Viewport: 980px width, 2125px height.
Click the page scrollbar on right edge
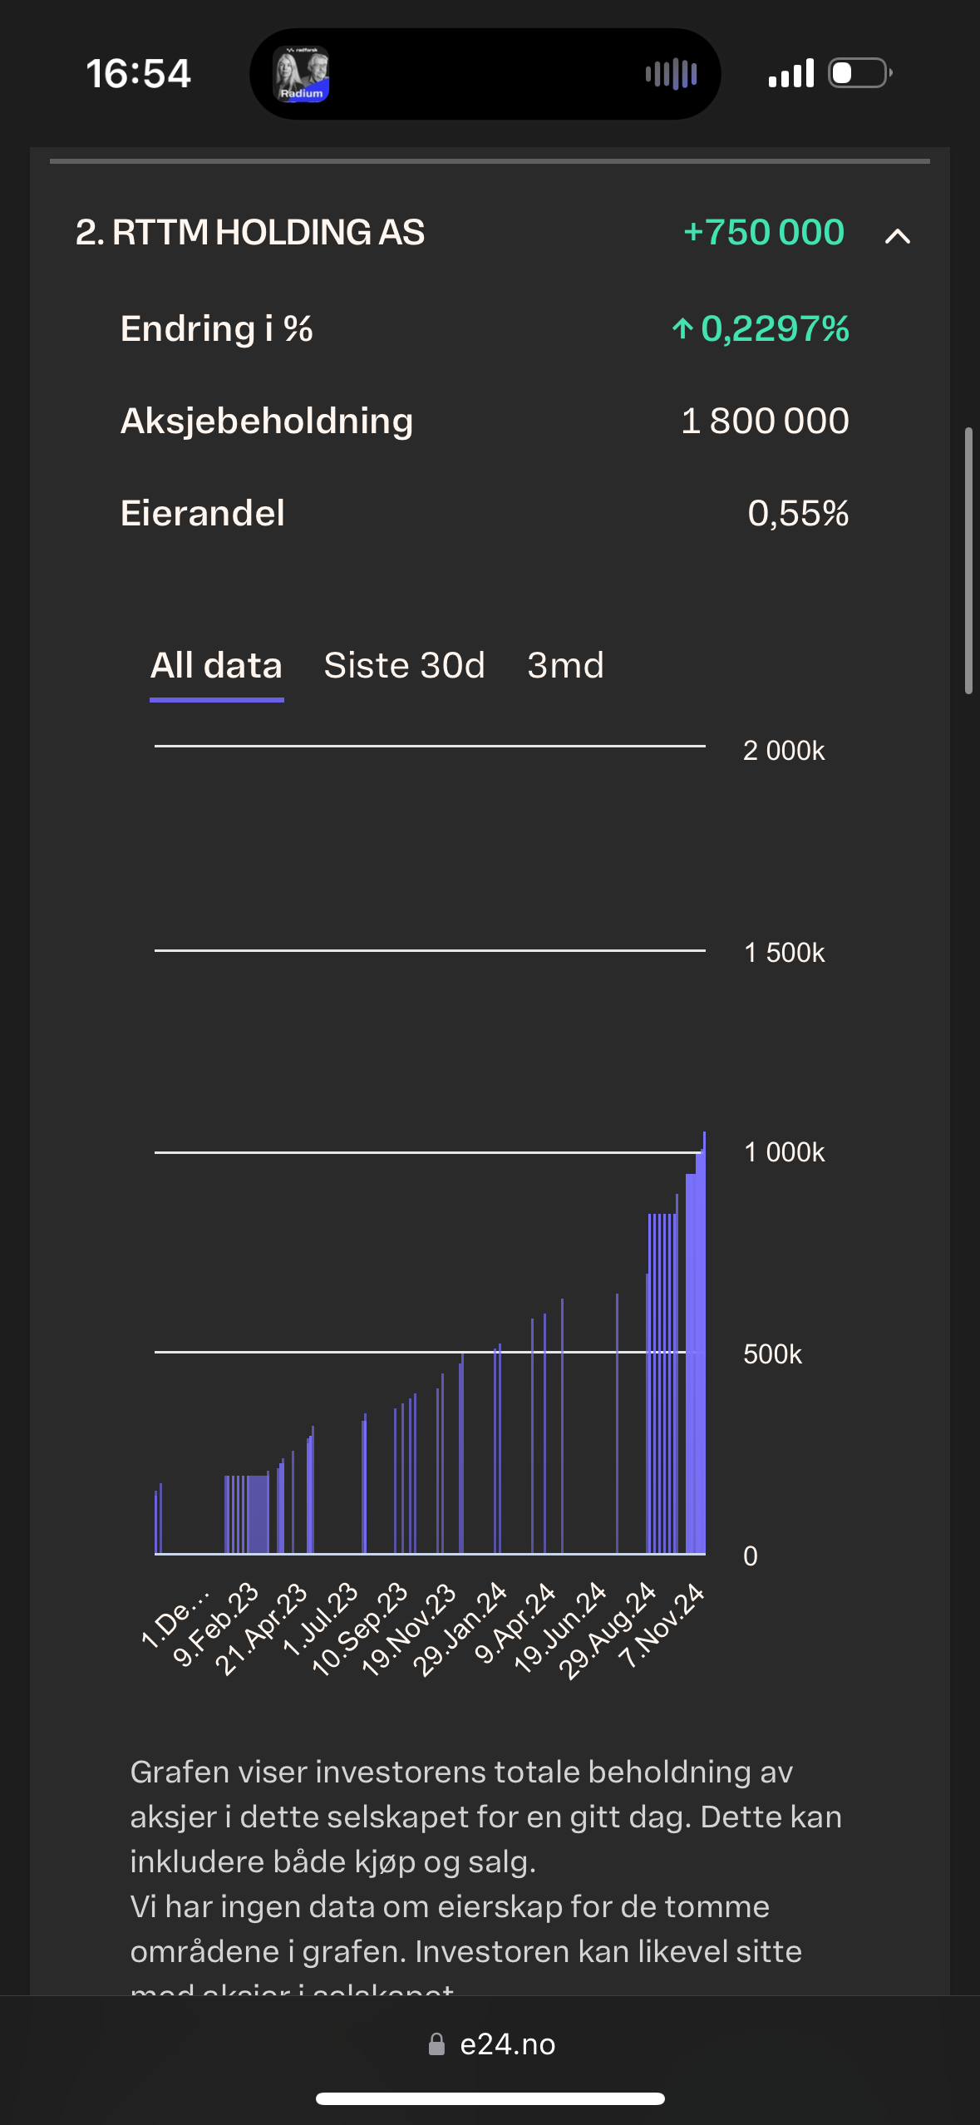click(968, 560)
